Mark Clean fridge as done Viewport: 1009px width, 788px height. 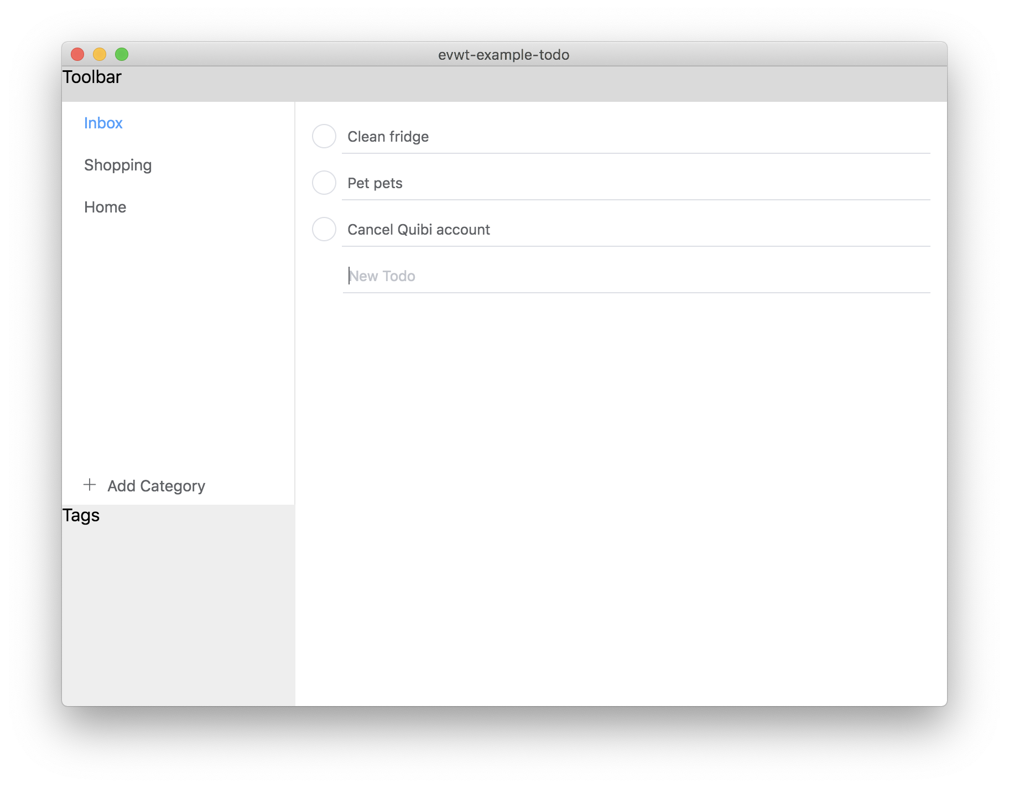coord(324,136)
